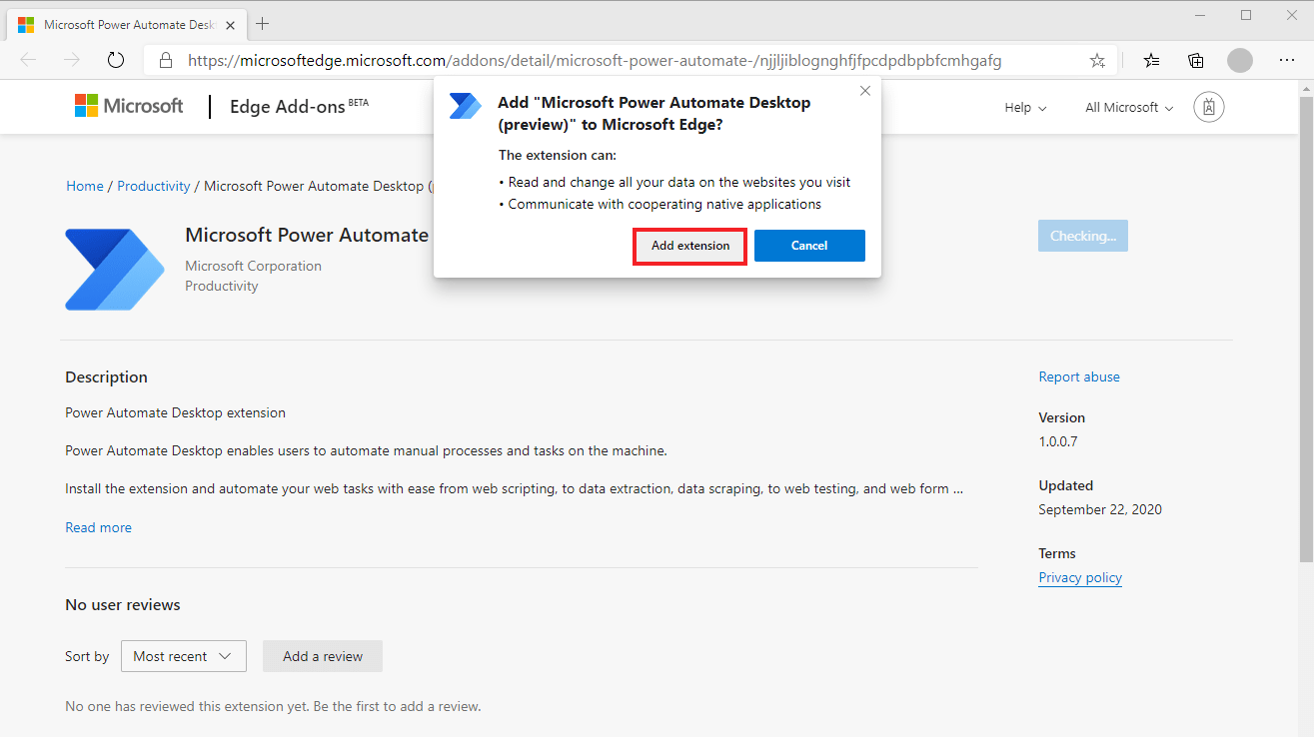
Task: Click the Report abuse link
Action: pyautogui.click(x=1079, y=376)
